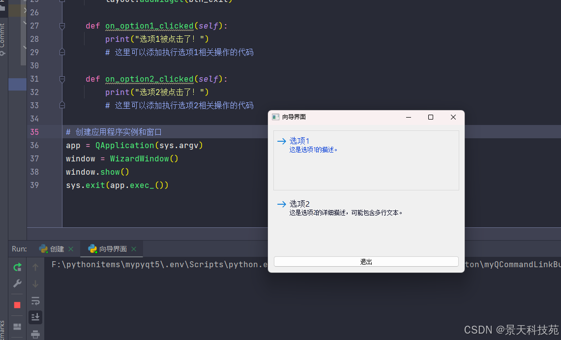This screenshot has height=340, width=561.
Task: Click the red Stop process icon
Action: tap(17, 305)
